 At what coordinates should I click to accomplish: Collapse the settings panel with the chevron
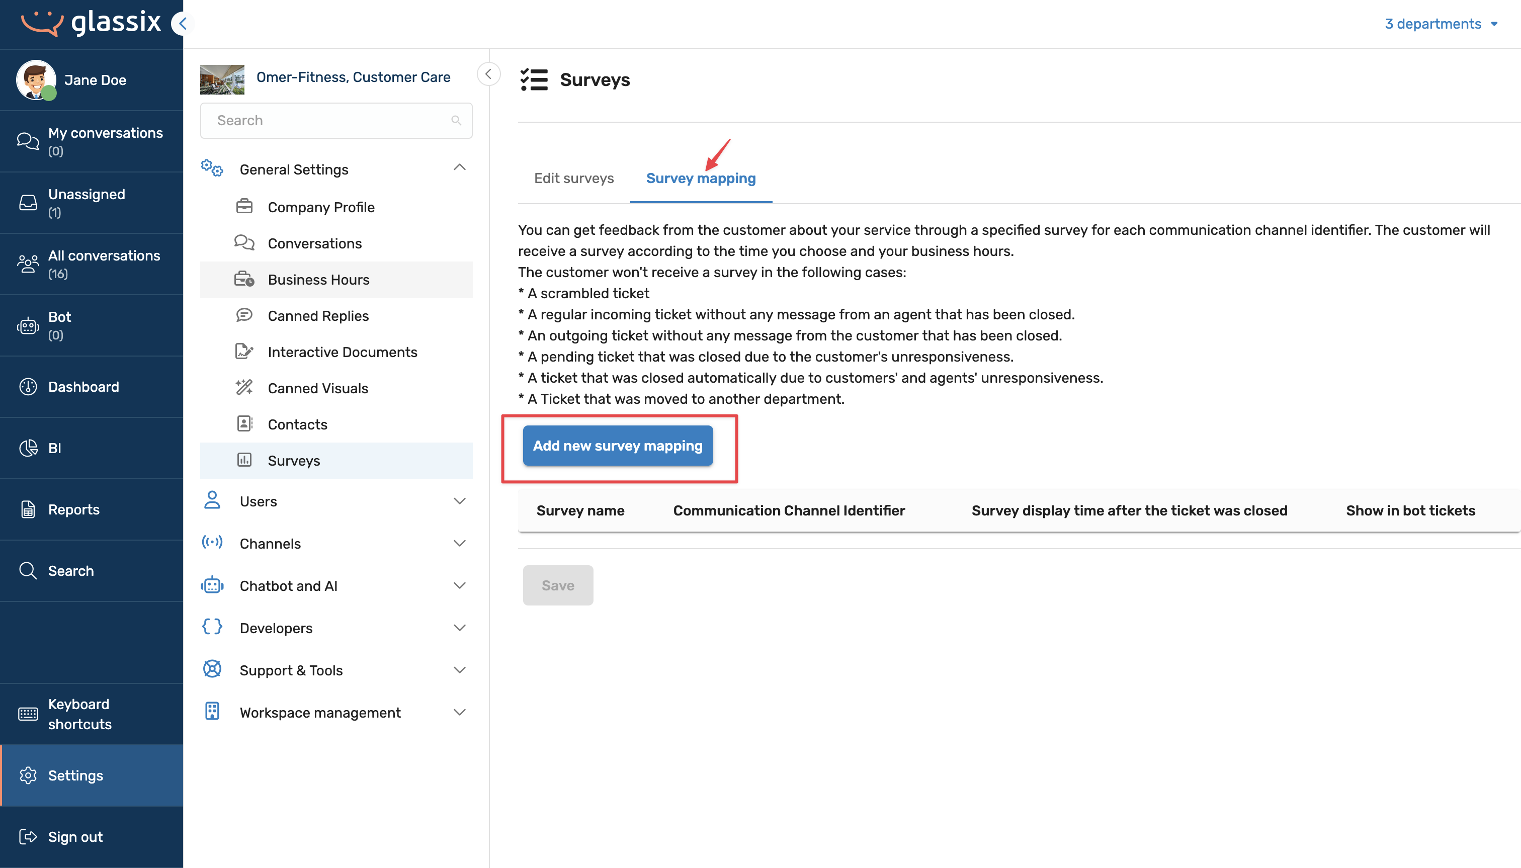[x=488, y=74]
